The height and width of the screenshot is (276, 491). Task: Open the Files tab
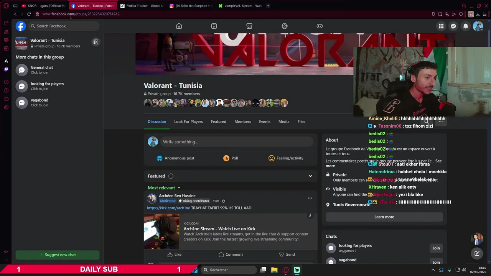(302, 122)
